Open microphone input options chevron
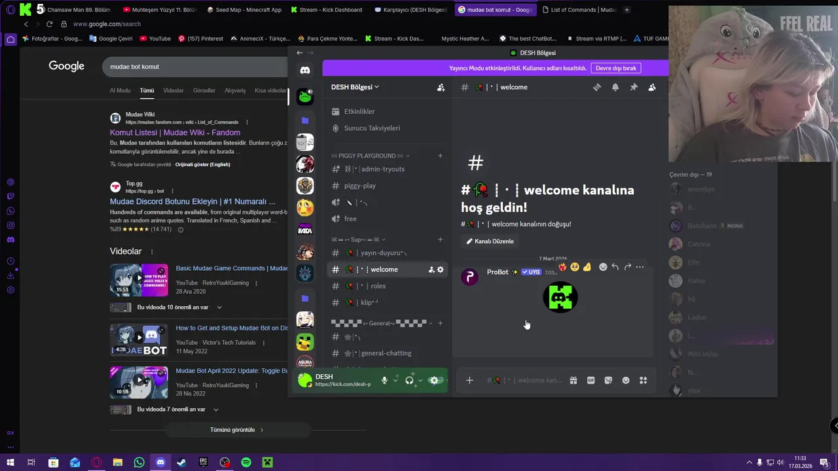Screen dimensions: 838x471 tap(395, 380)
